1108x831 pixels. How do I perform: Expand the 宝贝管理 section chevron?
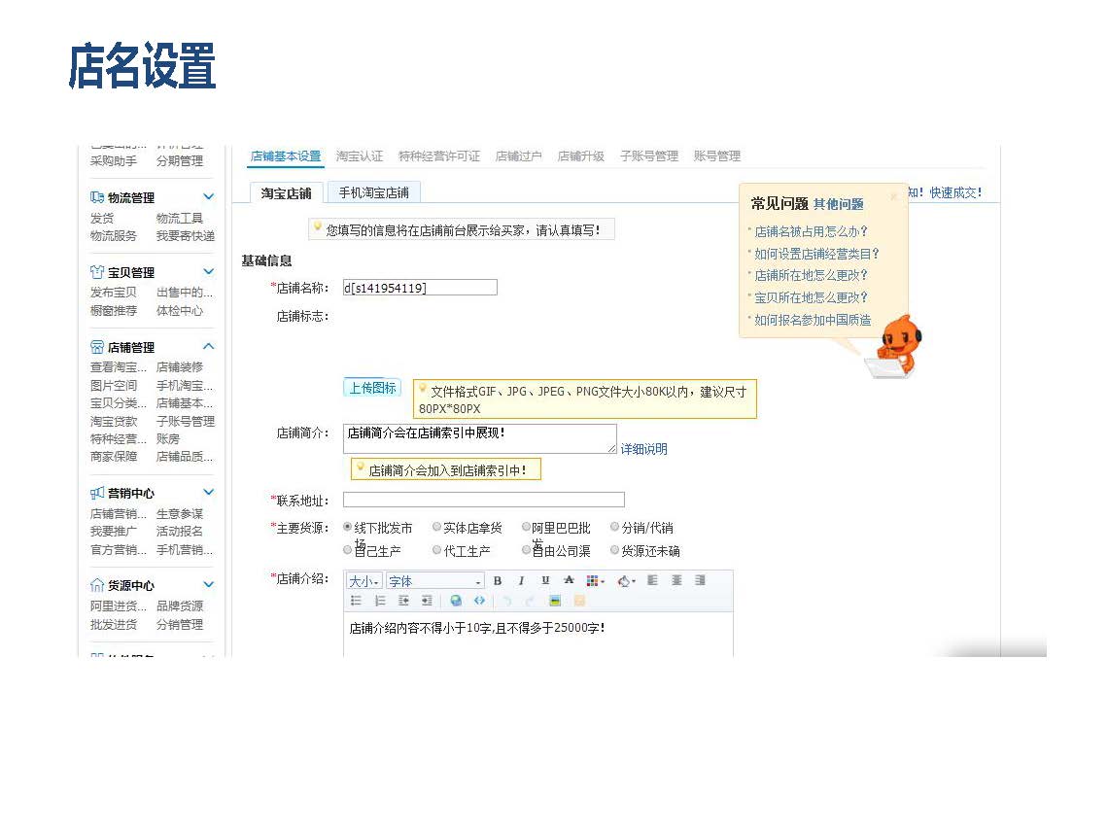click(208, 271)
